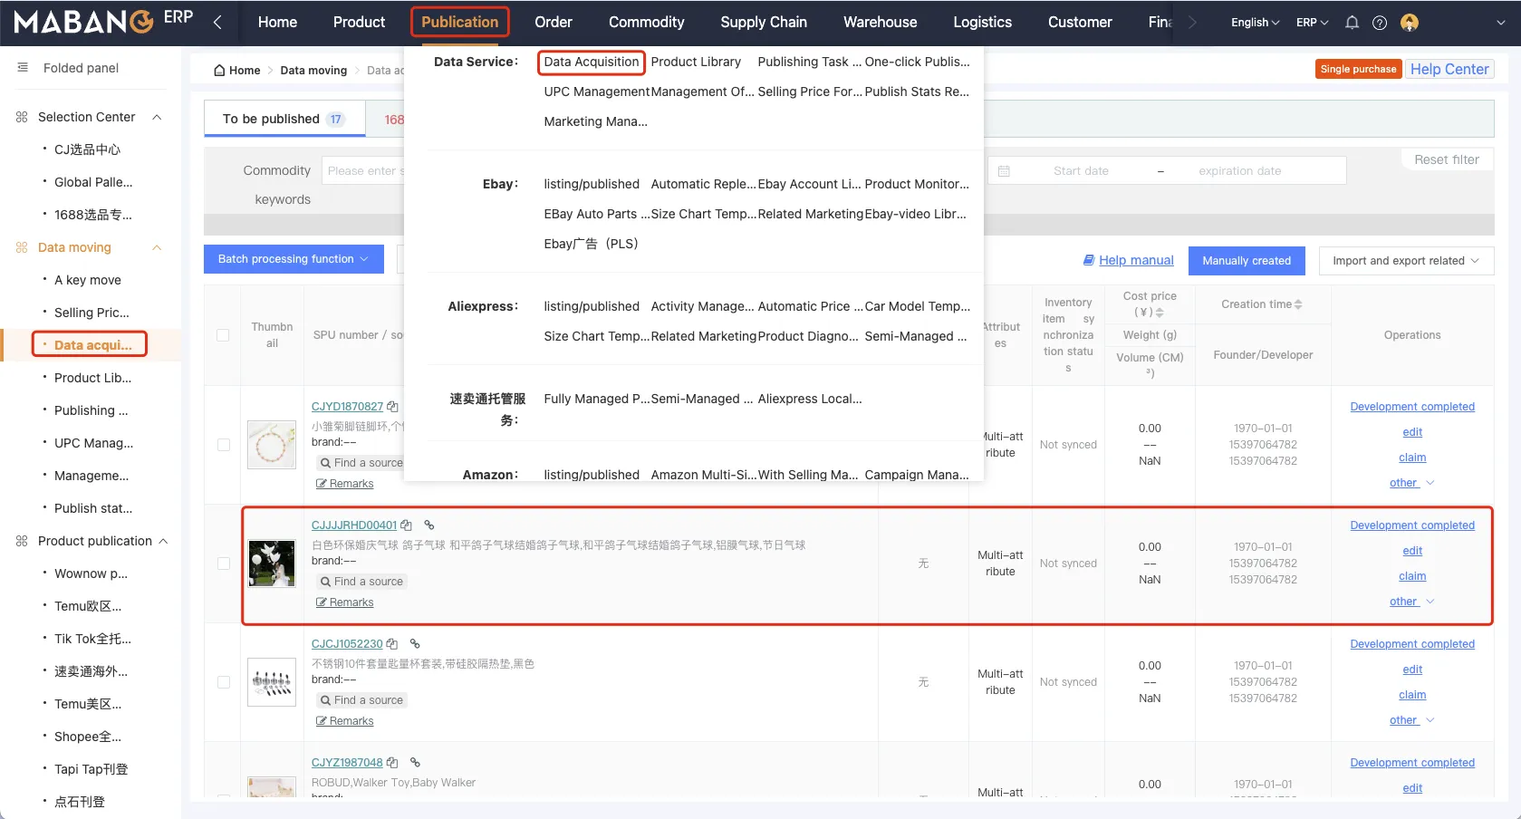Open the help question mark icon
Screen dimensions: 1521x819
click(1380, 23)
